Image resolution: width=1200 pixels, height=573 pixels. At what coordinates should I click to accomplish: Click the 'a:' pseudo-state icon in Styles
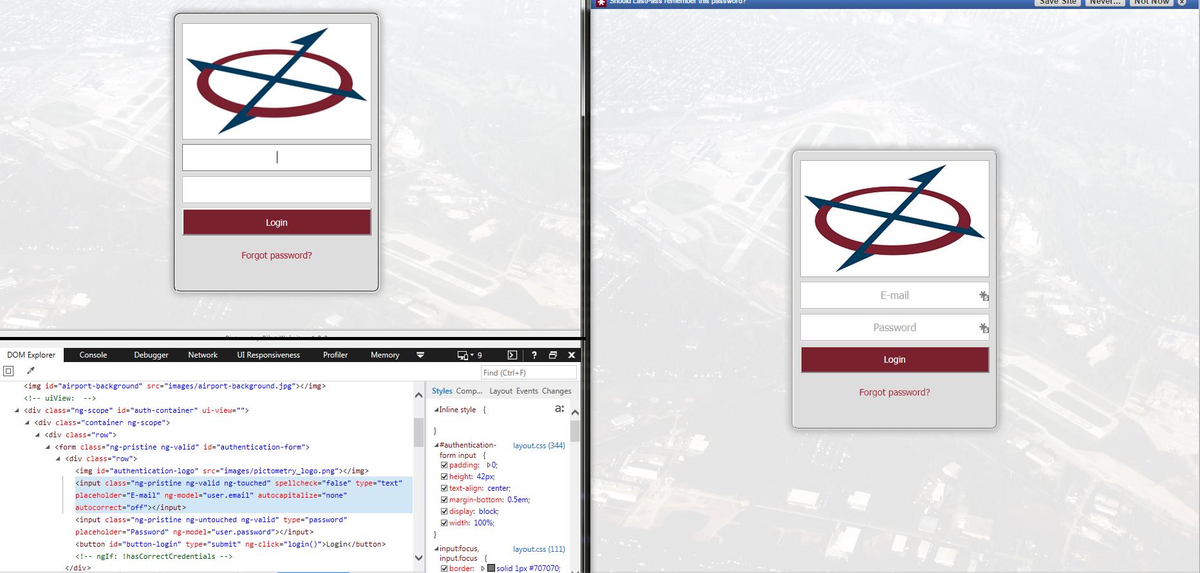[x=559, y=409]
